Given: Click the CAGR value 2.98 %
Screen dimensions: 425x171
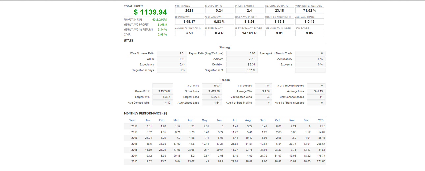Looking at the screenshot, I should (x=162, y=35).
